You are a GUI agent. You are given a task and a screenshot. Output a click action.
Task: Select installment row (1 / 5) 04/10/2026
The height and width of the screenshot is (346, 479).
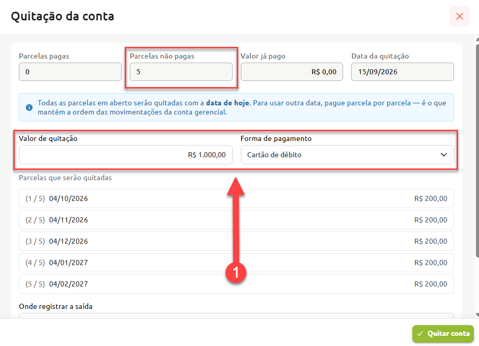pyautogui.click(x=236, y=198)
